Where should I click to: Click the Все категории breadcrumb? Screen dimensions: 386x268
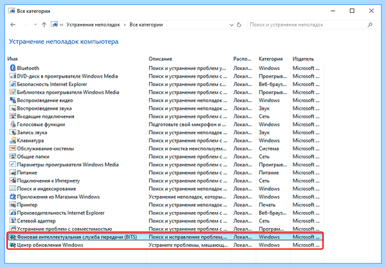click(x=146, y=24)
